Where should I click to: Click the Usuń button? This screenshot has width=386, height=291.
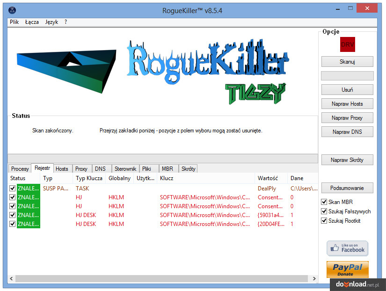pyautogui.click(x=347, y=90)
